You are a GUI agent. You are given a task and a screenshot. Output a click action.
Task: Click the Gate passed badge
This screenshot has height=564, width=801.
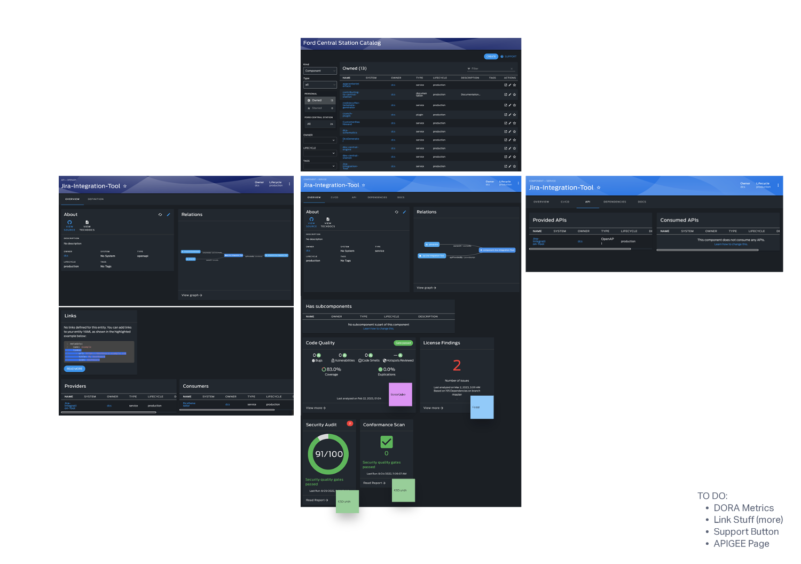(x=403, y=343)
